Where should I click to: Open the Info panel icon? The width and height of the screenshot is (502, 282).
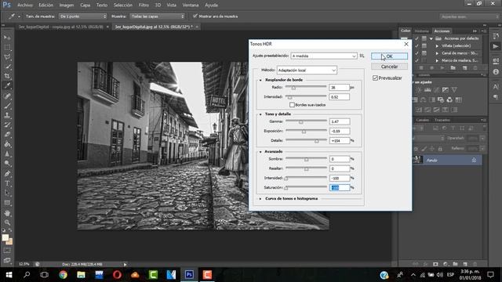pyautogui.click(x=496, y=72)
